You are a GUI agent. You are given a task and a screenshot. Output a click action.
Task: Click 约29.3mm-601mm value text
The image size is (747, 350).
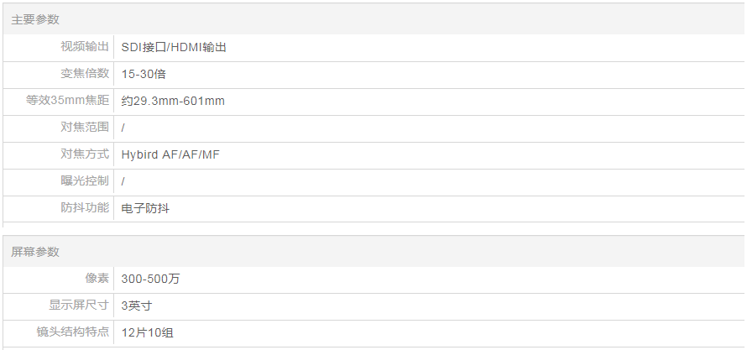[173, 101]
